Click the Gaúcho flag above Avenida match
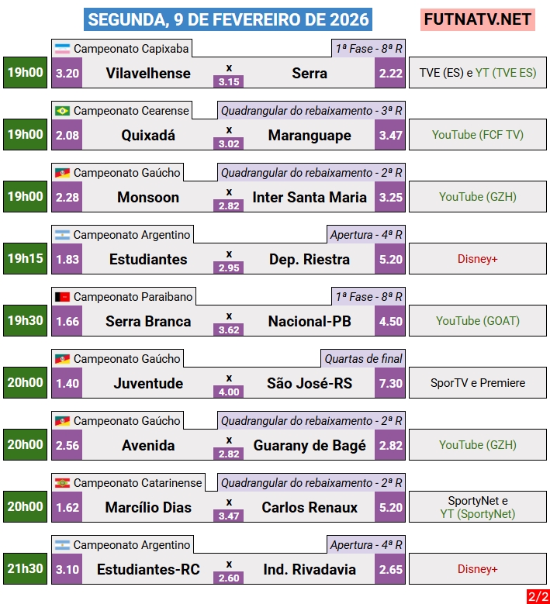The image size is (550, 604). point(62,421)
